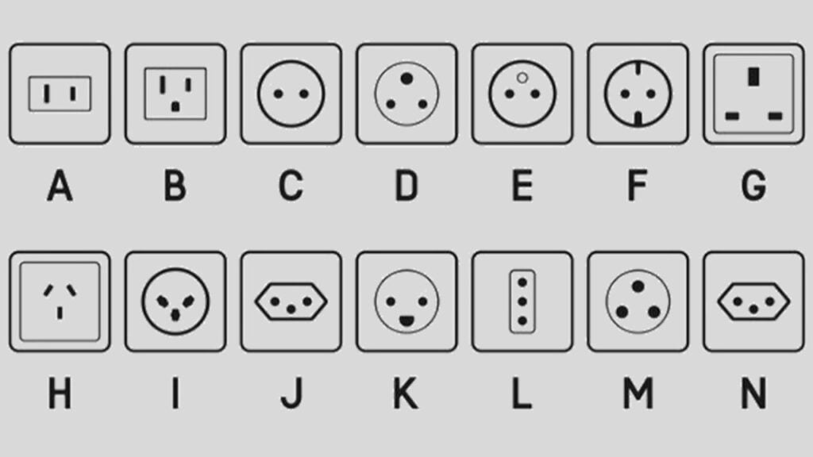Click the Type I round angled-pin socket

coord(175,301)
